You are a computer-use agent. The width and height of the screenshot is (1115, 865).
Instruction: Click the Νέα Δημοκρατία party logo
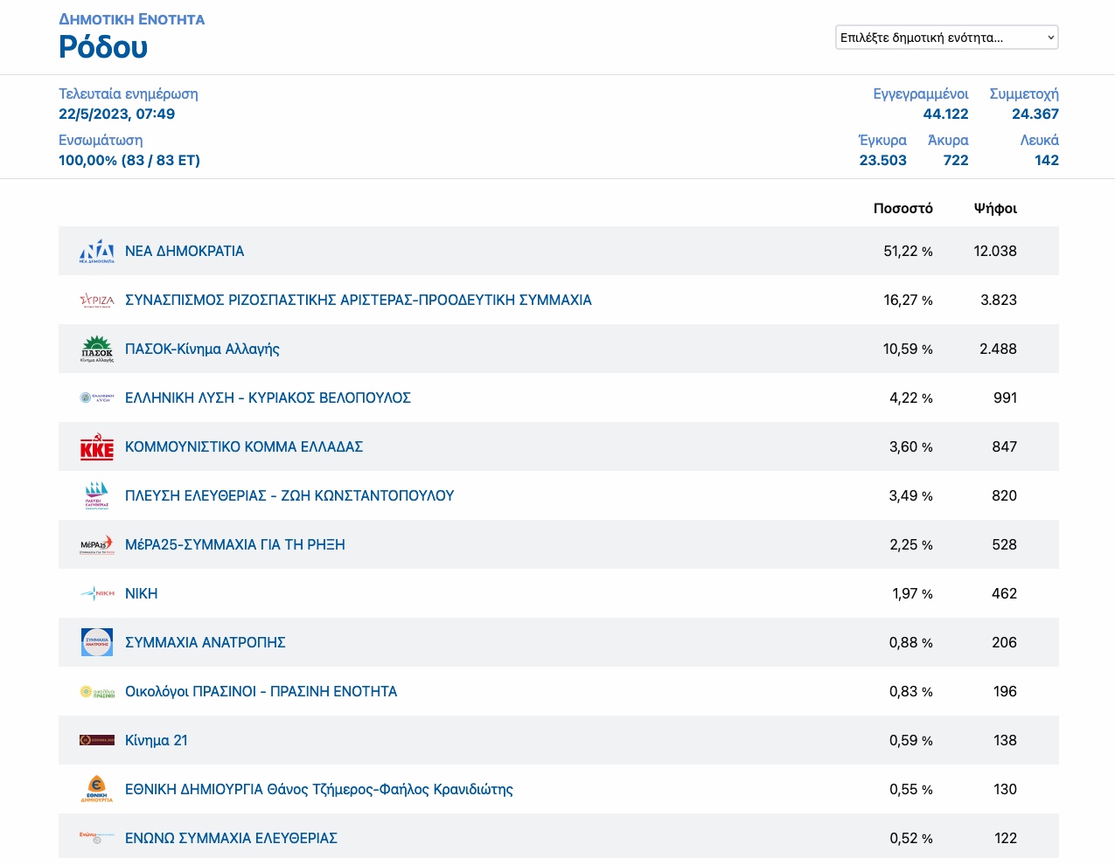97,251
